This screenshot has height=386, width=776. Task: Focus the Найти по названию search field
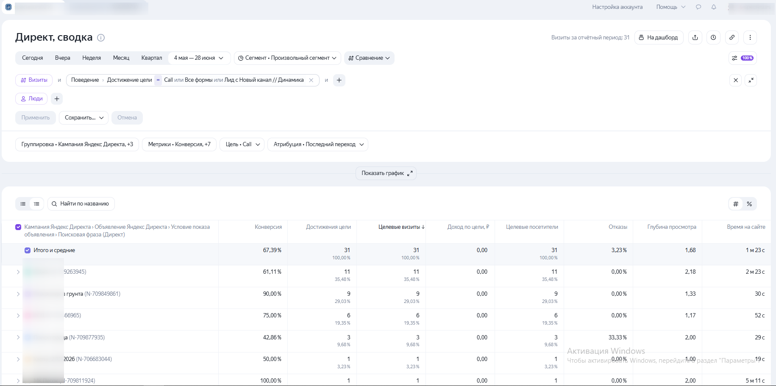point(81,204)
